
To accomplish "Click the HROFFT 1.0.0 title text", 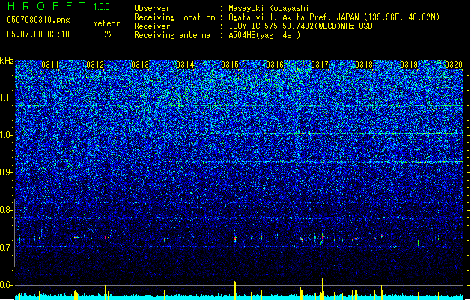I will pyautogui.click(x=58, y=6).
